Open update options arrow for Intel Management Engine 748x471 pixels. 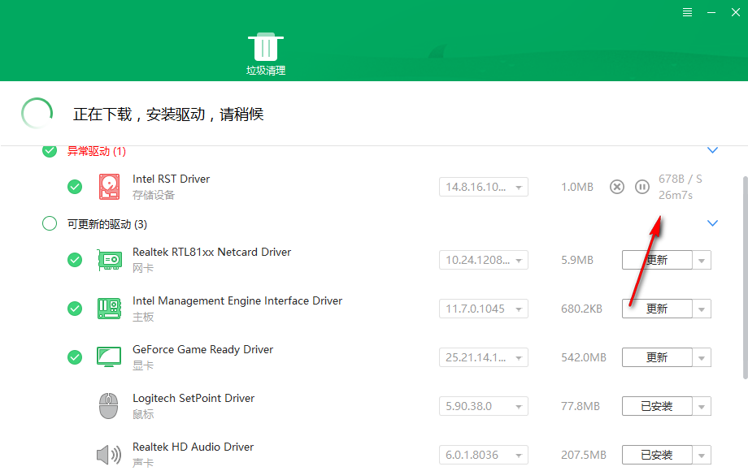[x=701, y=309]
